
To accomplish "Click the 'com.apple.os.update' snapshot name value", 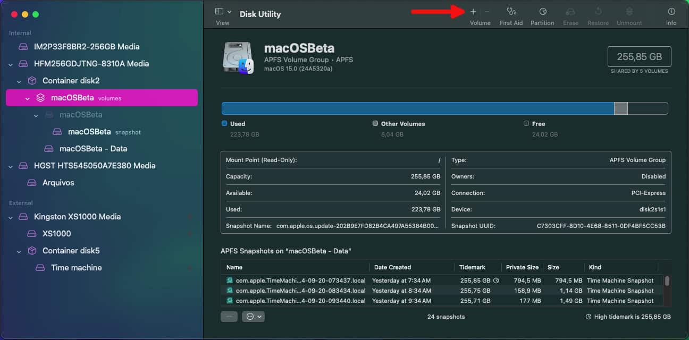I will [358, 226].
